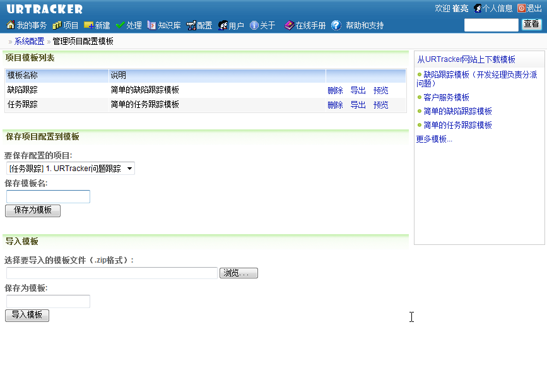This screenshot has width=547, height=375.
Task: Click the 导入模板 button
Action: [x=27, y=315]
